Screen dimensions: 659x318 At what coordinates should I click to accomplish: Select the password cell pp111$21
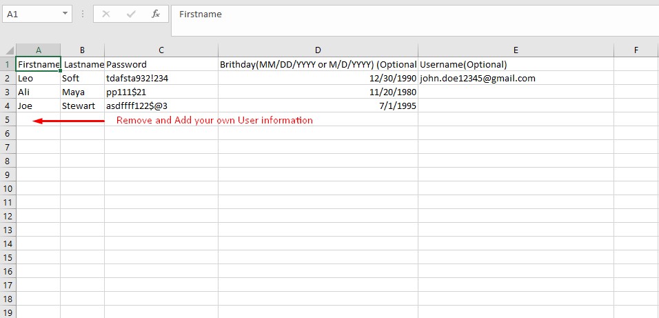(161, 92)
